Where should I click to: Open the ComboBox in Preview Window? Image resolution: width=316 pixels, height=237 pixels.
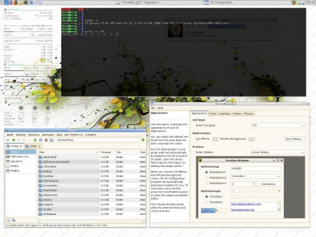(x=256, y=176)
